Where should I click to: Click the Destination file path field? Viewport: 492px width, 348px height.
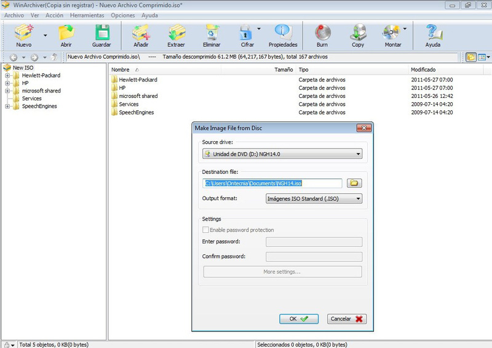coord(272,184)
